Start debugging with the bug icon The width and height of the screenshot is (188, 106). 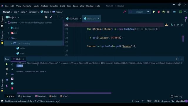pyautogui.click(x=159, y=12)
